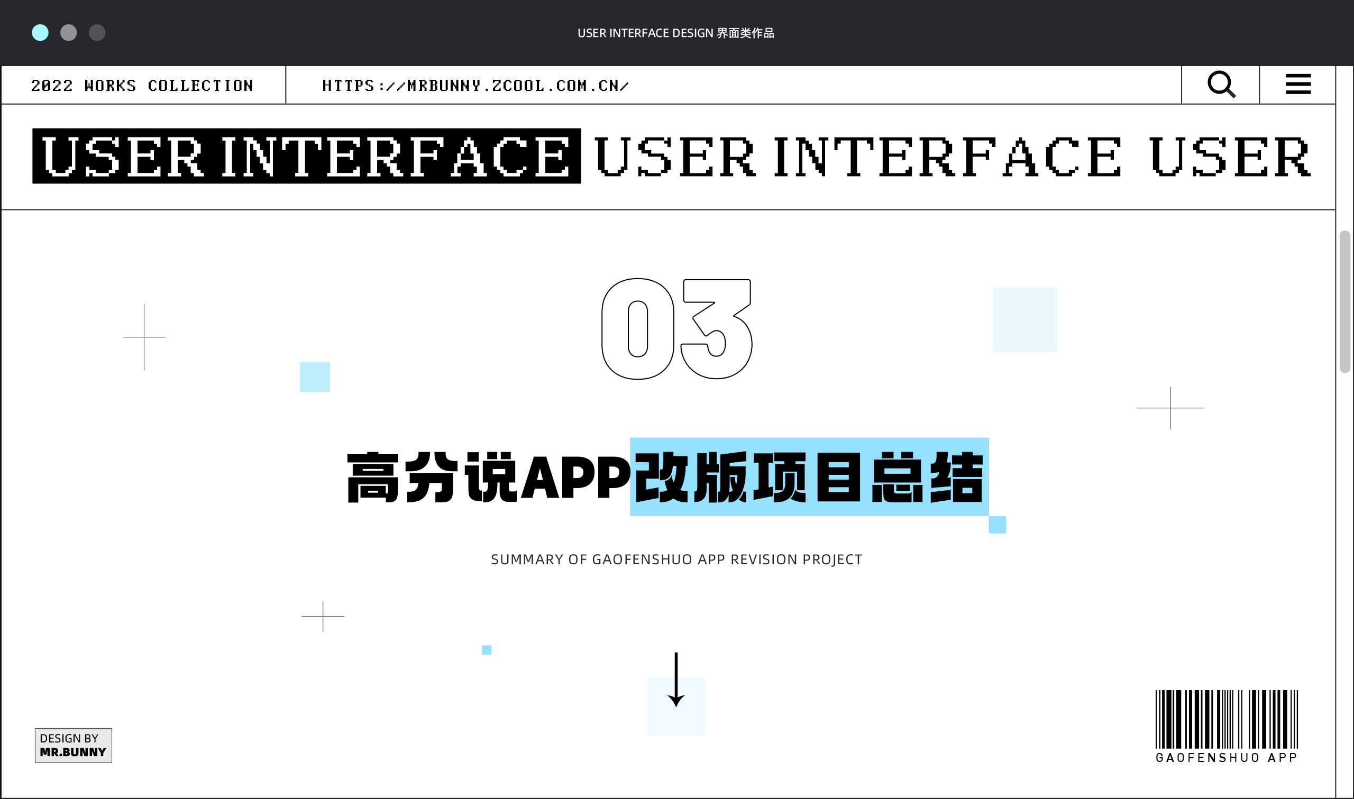Select the 2022 Works Collection label
This screenshot has width=1354, height=799.
tap(142, 86)
